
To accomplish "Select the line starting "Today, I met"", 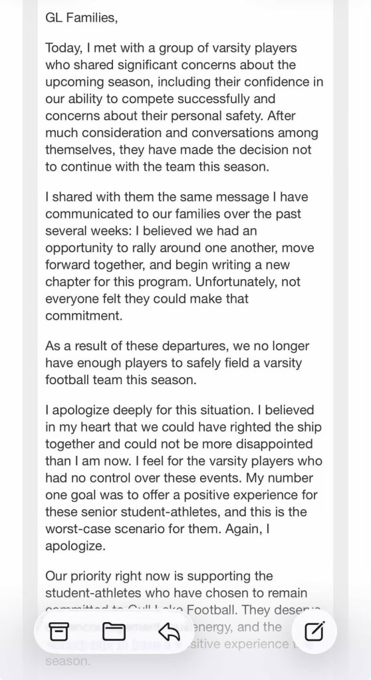I will tap(171, 48).
